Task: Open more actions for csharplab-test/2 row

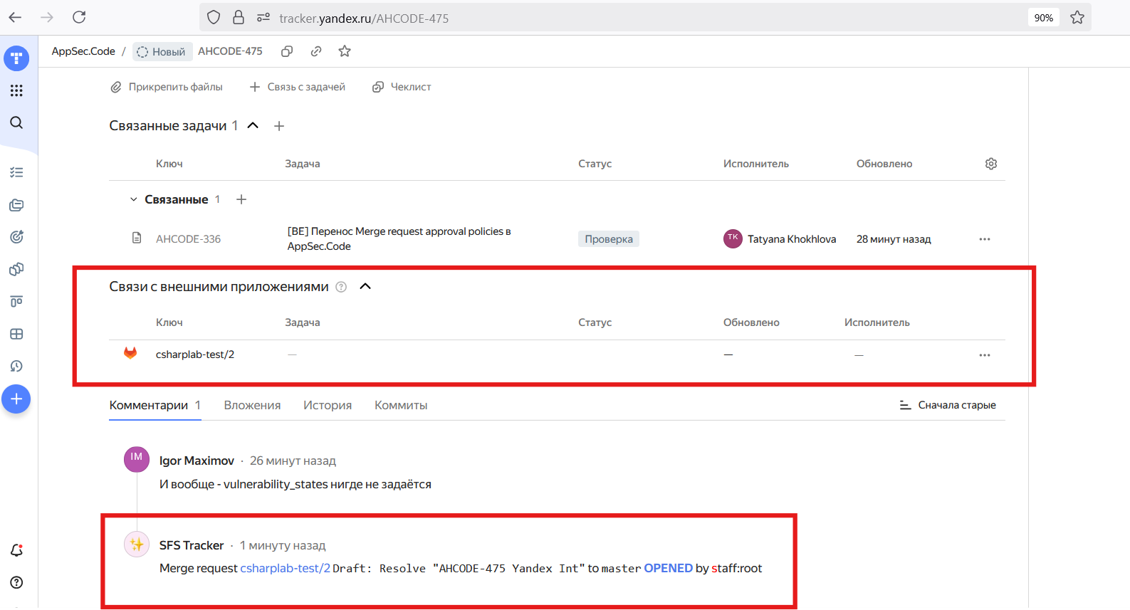Action: (x=985, y=355)
